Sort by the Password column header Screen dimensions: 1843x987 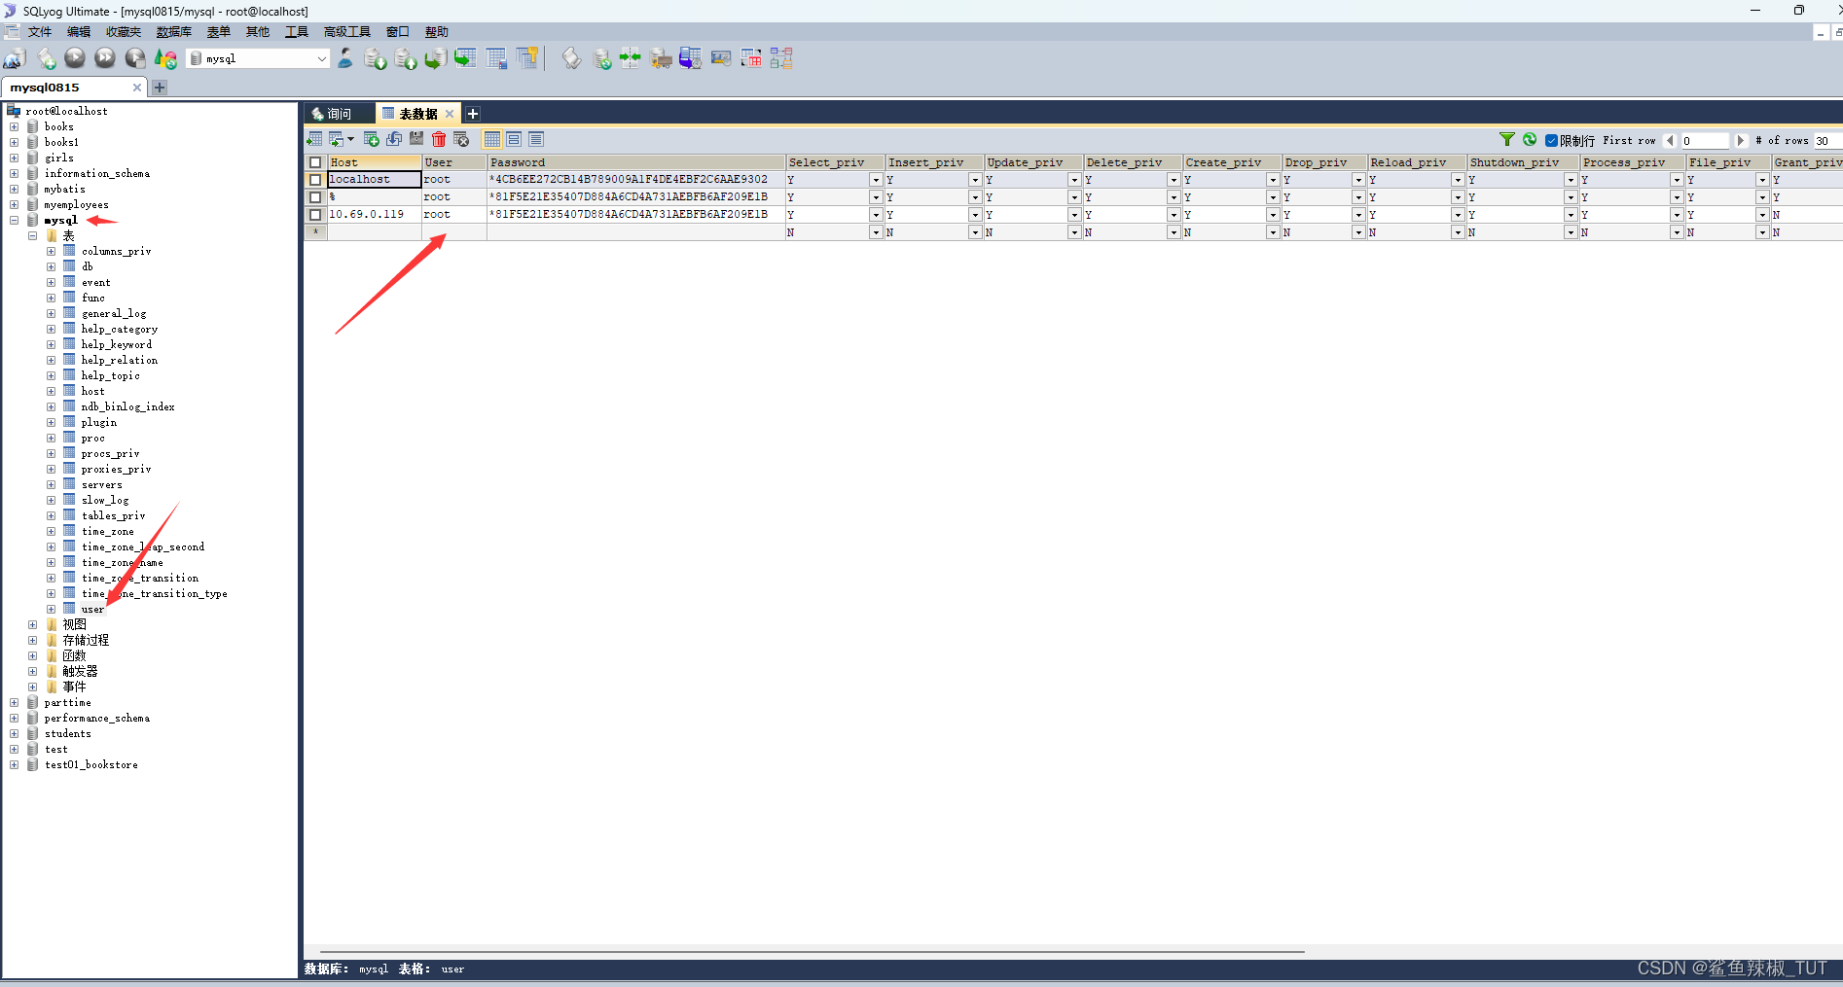[x=636, y=162]
